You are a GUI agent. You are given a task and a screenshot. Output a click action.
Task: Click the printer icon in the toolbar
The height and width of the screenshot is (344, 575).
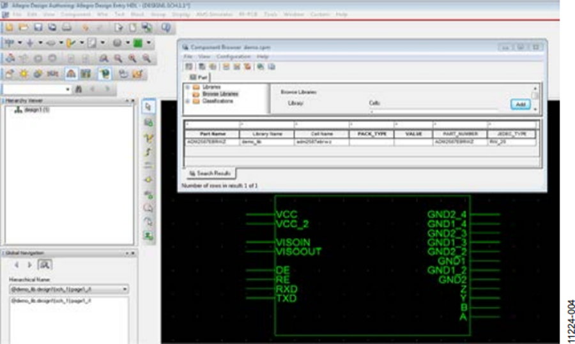coord(66,27)
